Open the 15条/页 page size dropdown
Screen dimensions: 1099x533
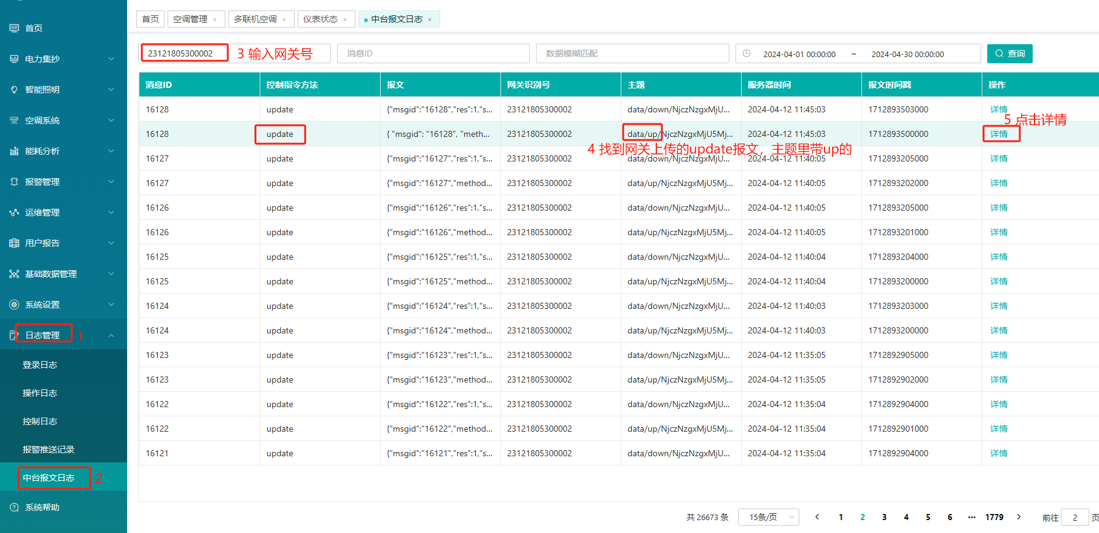point(768,517)
